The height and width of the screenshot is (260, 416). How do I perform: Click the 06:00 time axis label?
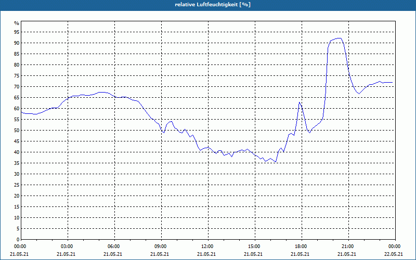(114, 246)
